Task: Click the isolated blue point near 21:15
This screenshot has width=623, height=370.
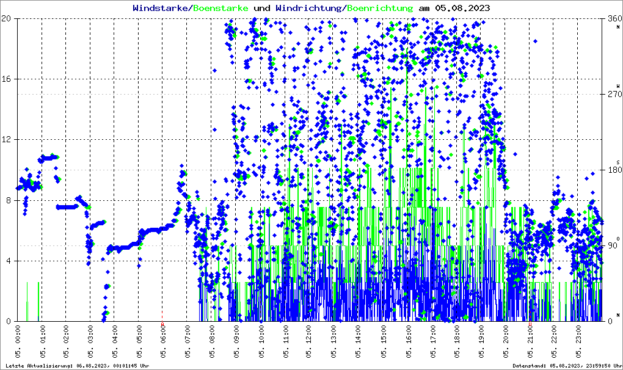Action: tap(535, 42)
